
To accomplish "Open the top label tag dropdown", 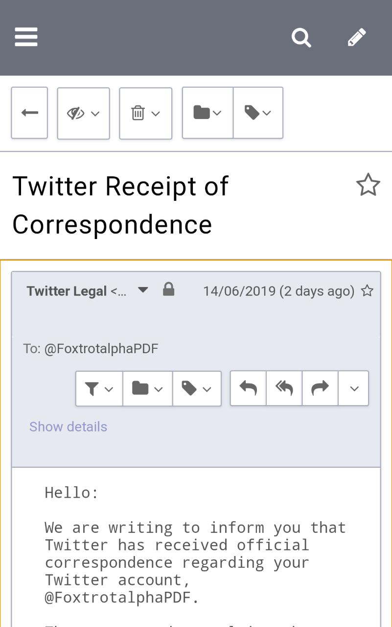I will pos(258,113).
